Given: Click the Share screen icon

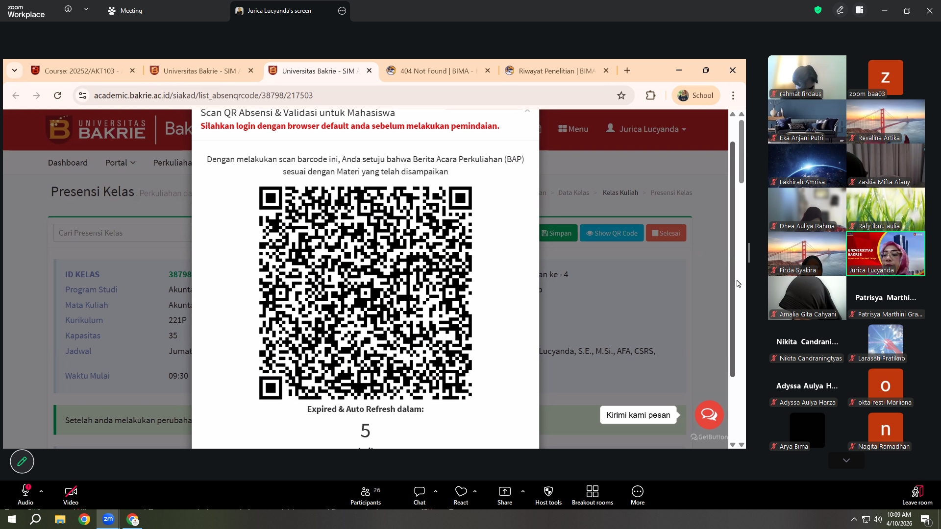Looking at the screenshot, I should 505,491.
